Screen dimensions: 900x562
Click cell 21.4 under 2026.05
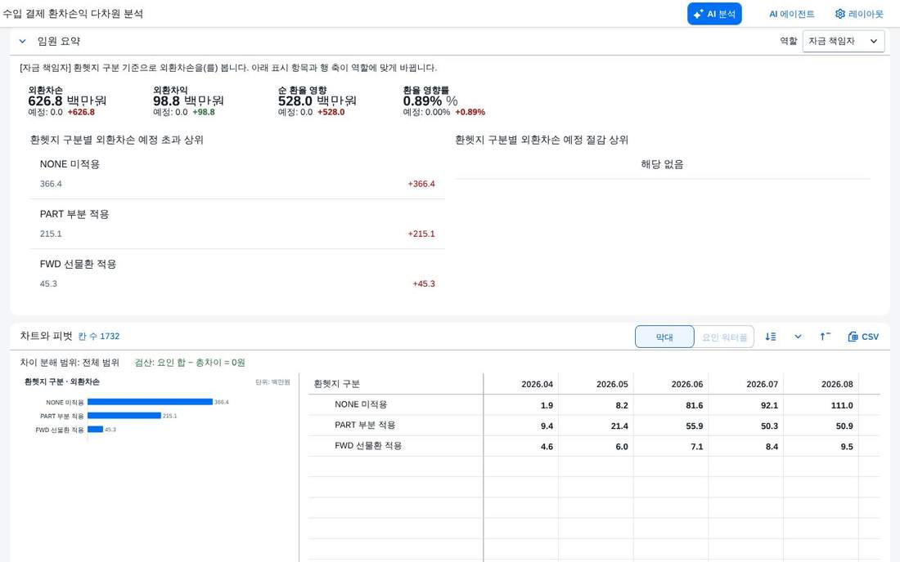[619, 426]
